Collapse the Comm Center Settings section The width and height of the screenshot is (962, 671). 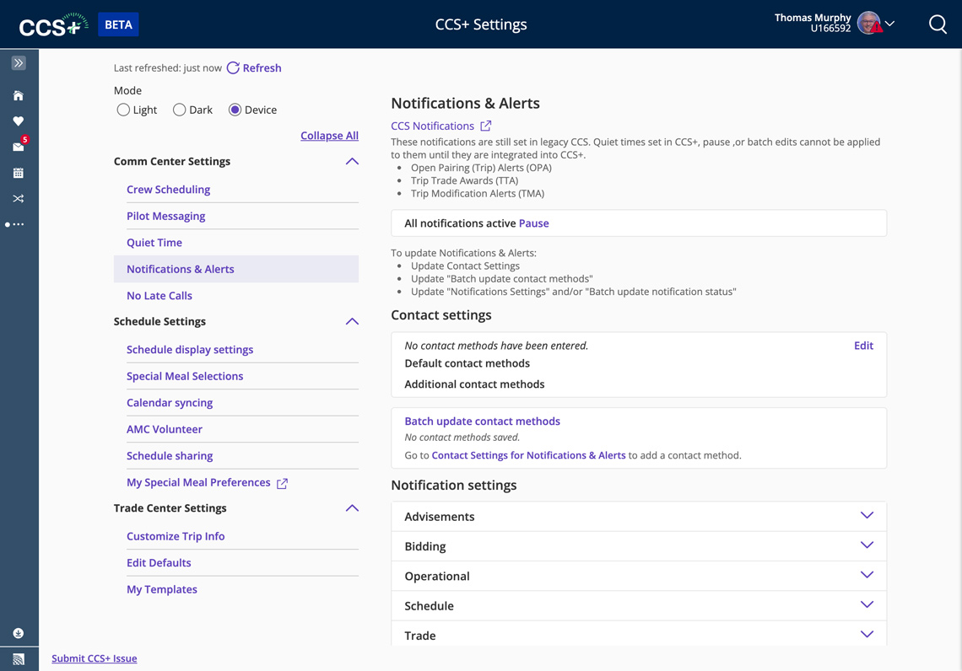coord(352,160)
